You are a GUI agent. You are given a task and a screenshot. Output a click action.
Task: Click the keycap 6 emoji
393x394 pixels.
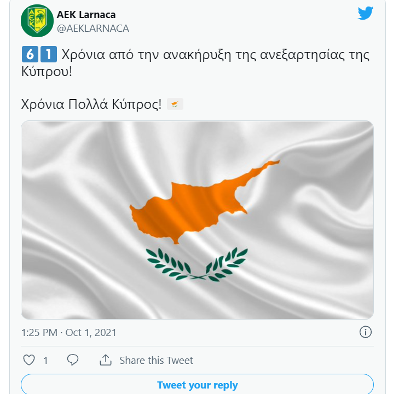tap(28, 55)
